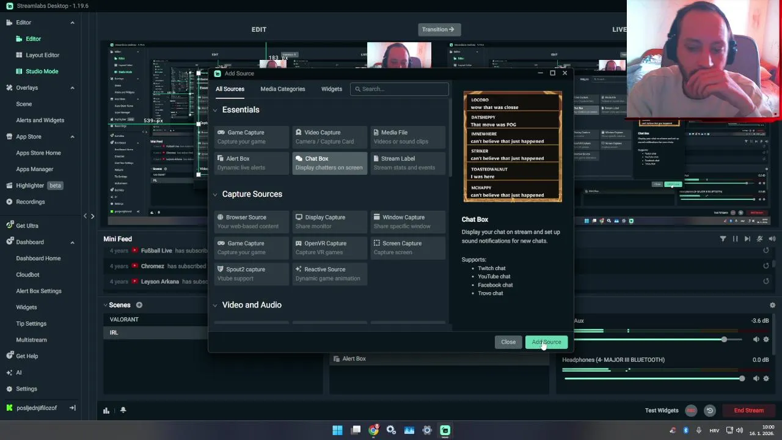Click the Transition button

point(439,29)
